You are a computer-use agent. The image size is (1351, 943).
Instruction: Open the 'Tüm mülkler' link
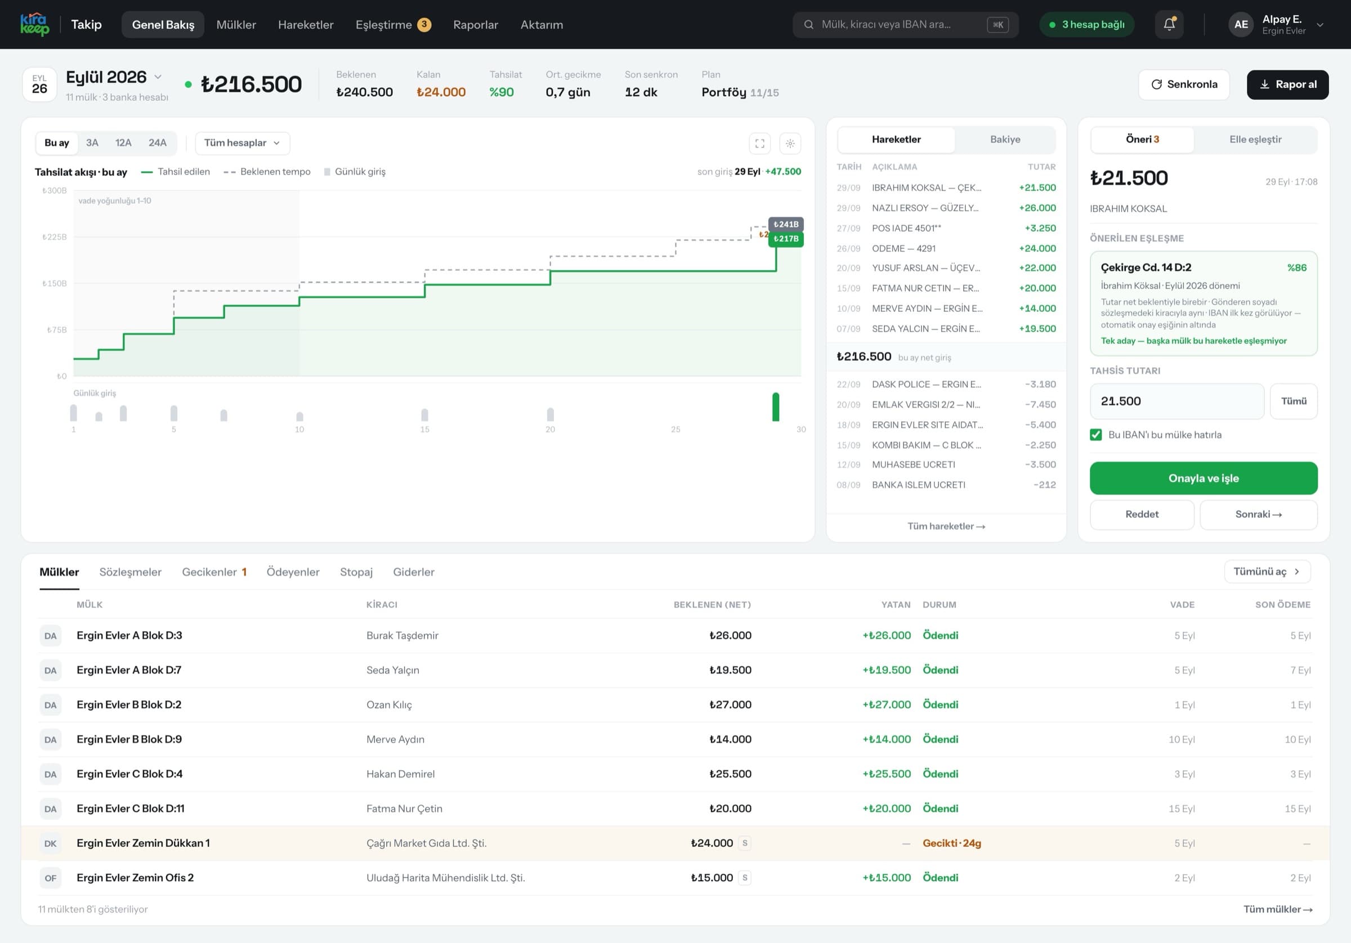click(1278, 909)
